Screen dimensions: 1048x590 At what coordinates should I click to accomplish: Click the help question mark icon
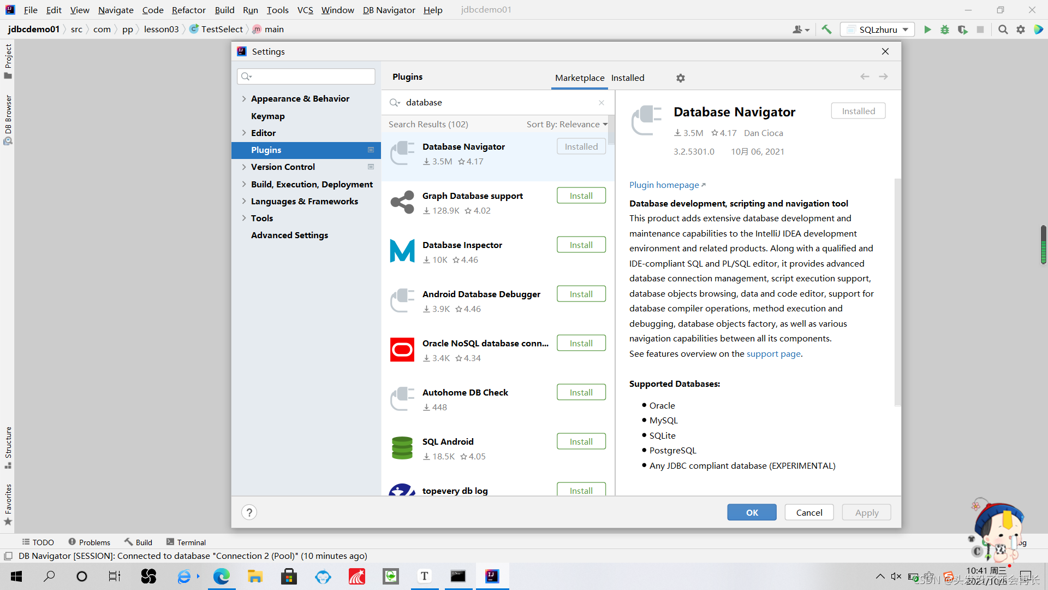click(x=249, y=512)
